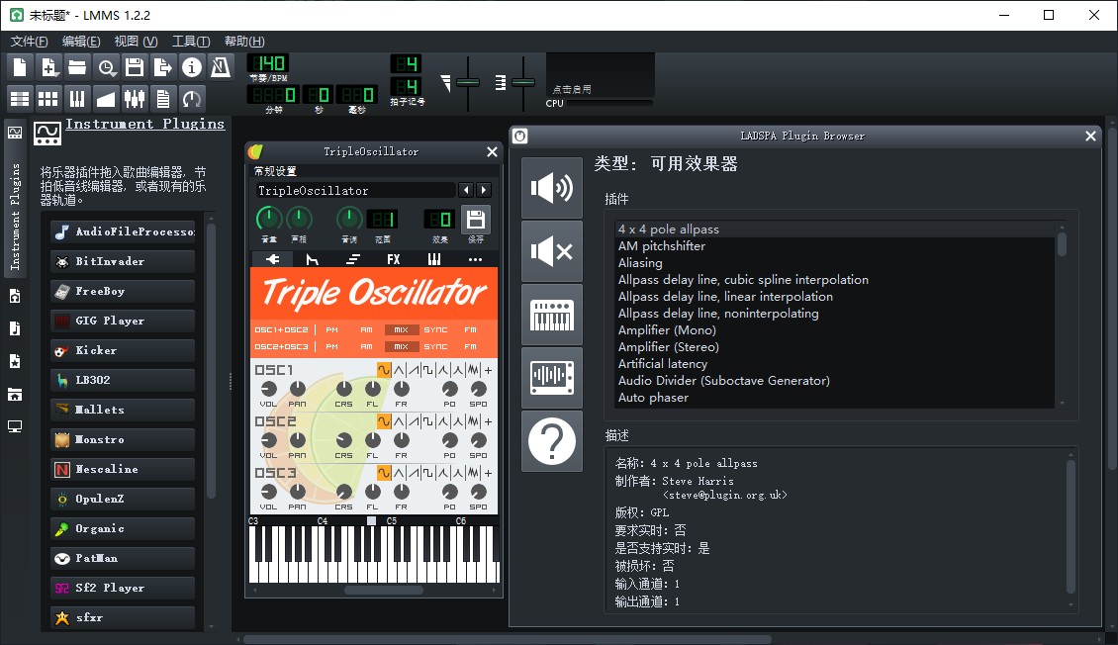Show available effects in LADSPA browser
Viewport: 1118px width, 645px height.
click(x=552, y=188)
